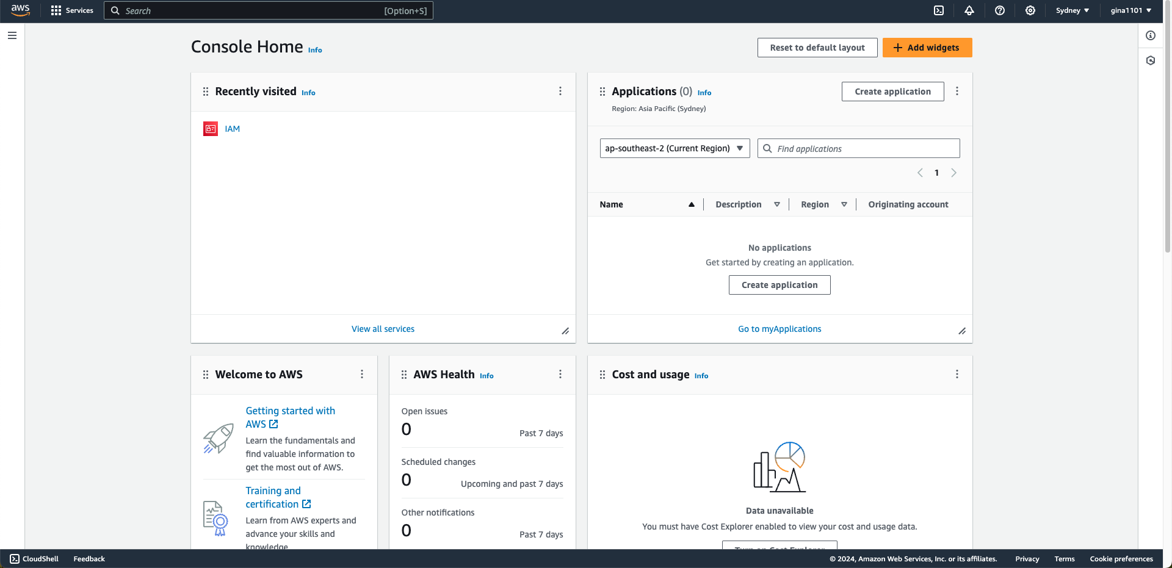Expand the left hamburger navigation menu
1172x568 pixels.
tap(12, 35)
